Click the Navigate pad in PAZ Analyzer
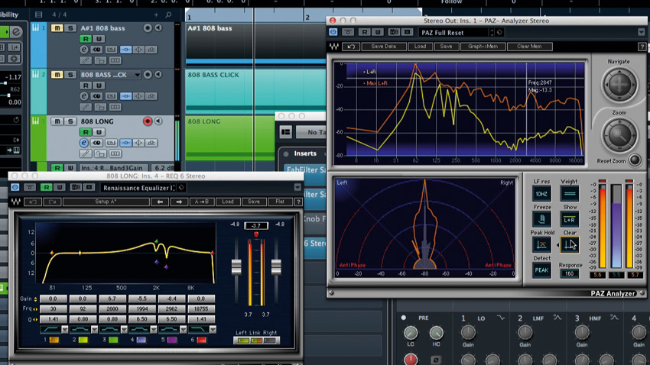Image resolution: width=650 pixels, height=365 pixels. click(619, 85)
